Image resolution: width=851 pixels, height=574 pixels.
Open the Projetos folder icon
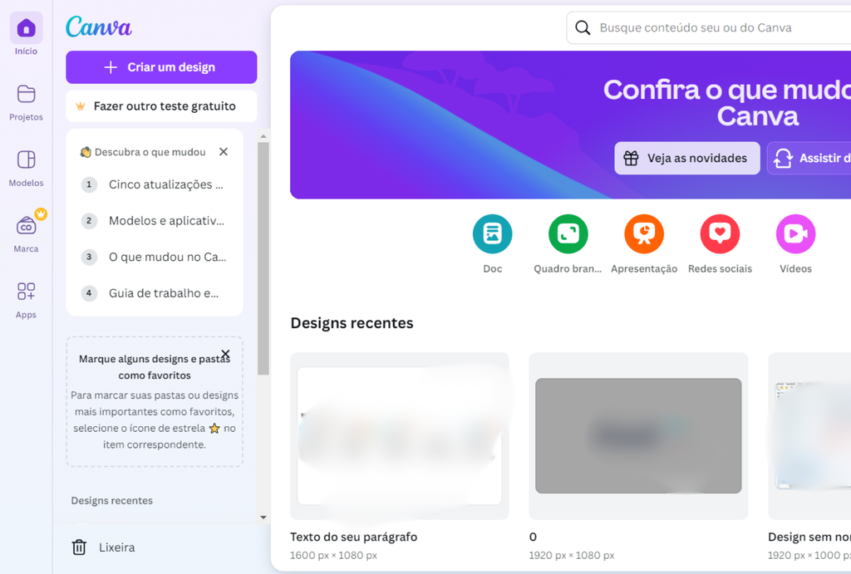click(x=26, y=94)
